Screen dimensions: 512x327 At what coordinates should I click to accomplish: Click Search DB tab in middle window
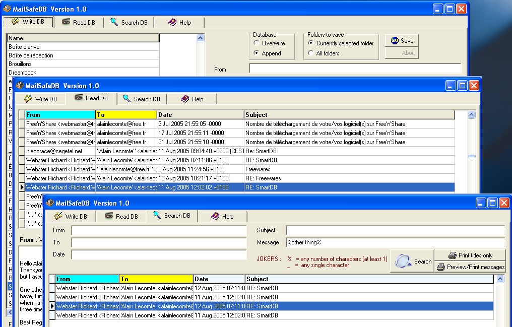pyautogui.click(x=142, y=99)
